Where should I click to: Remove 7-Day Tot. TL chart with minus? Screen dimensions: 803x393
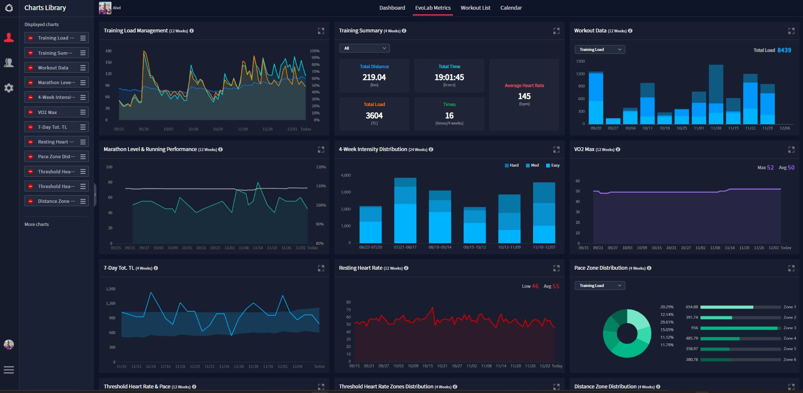[x=30, y=127]
